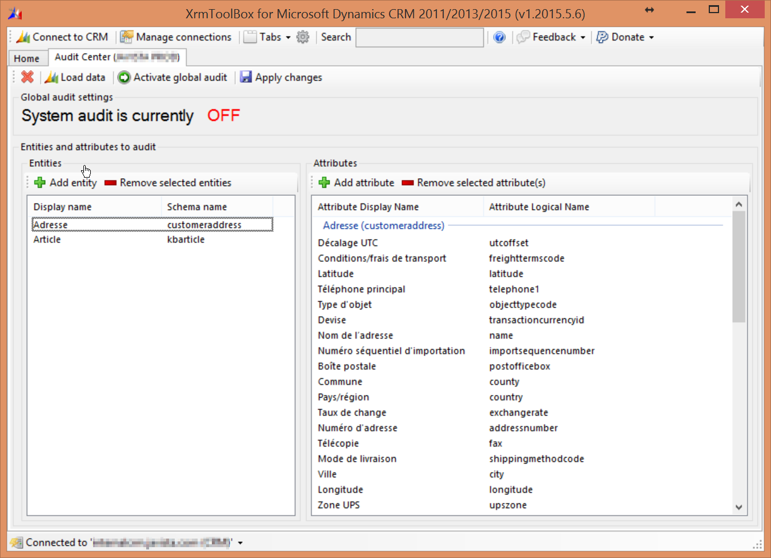Collapse the Adresse (customeraddress) group header
771x558 pixels.
click(x=383, y=226)
